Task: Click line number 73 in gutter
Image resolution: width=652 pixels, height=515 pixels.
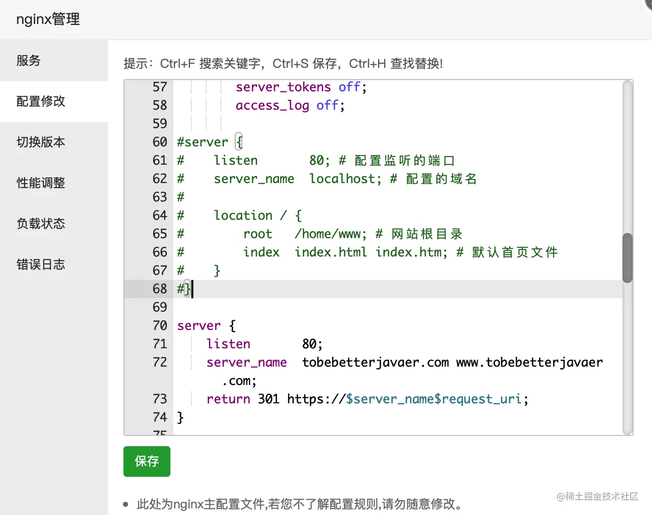Action: [160, 399]
